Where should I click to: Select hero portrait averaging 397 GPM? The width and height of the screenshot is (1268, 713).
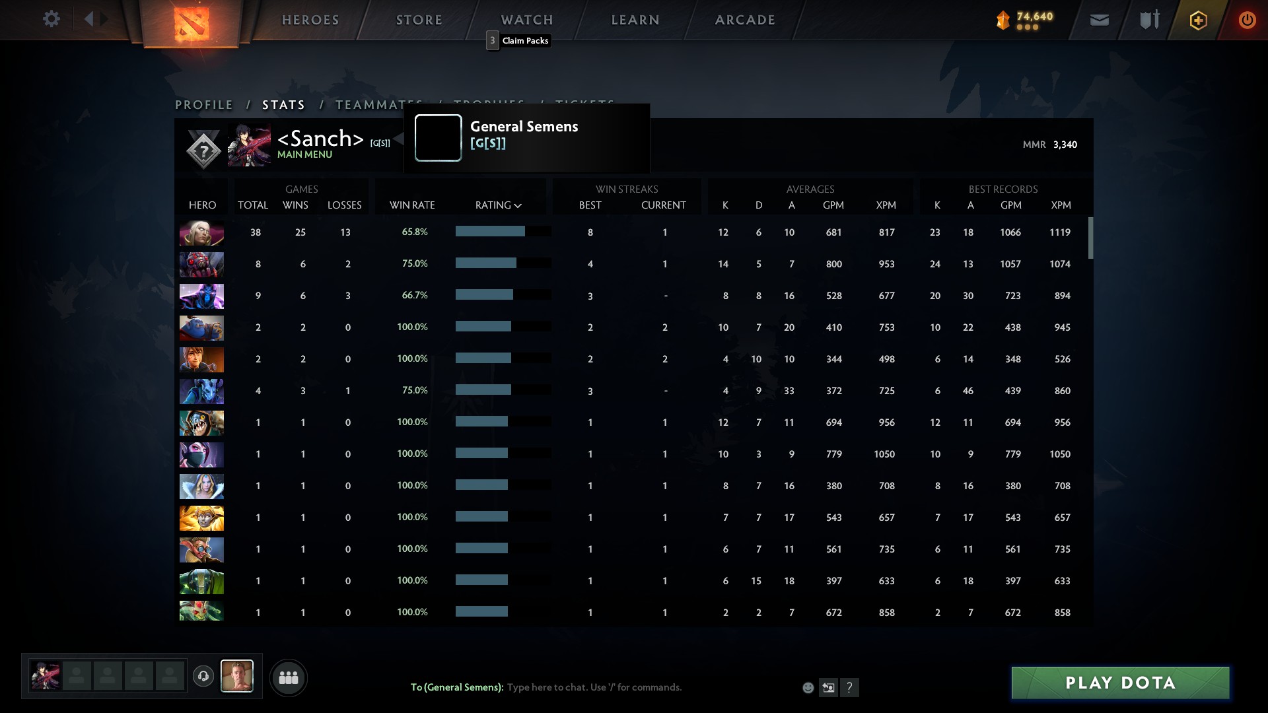click(201, 582)
